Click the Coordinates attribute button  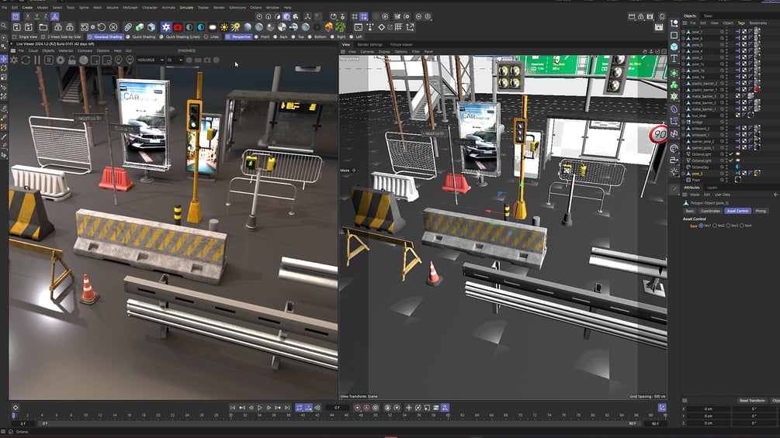point(710,211)
